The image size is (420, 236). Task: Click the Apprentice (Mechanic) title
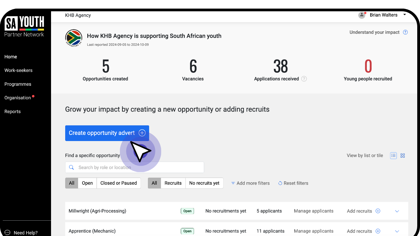92,231
